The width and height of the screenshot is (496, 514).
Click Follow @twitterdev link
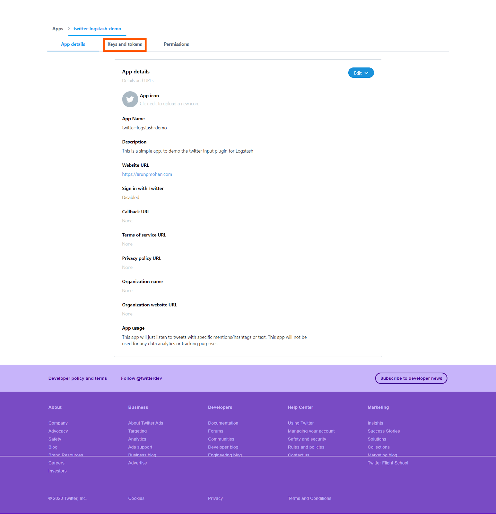pyautogui.click(x=142, y=378)
